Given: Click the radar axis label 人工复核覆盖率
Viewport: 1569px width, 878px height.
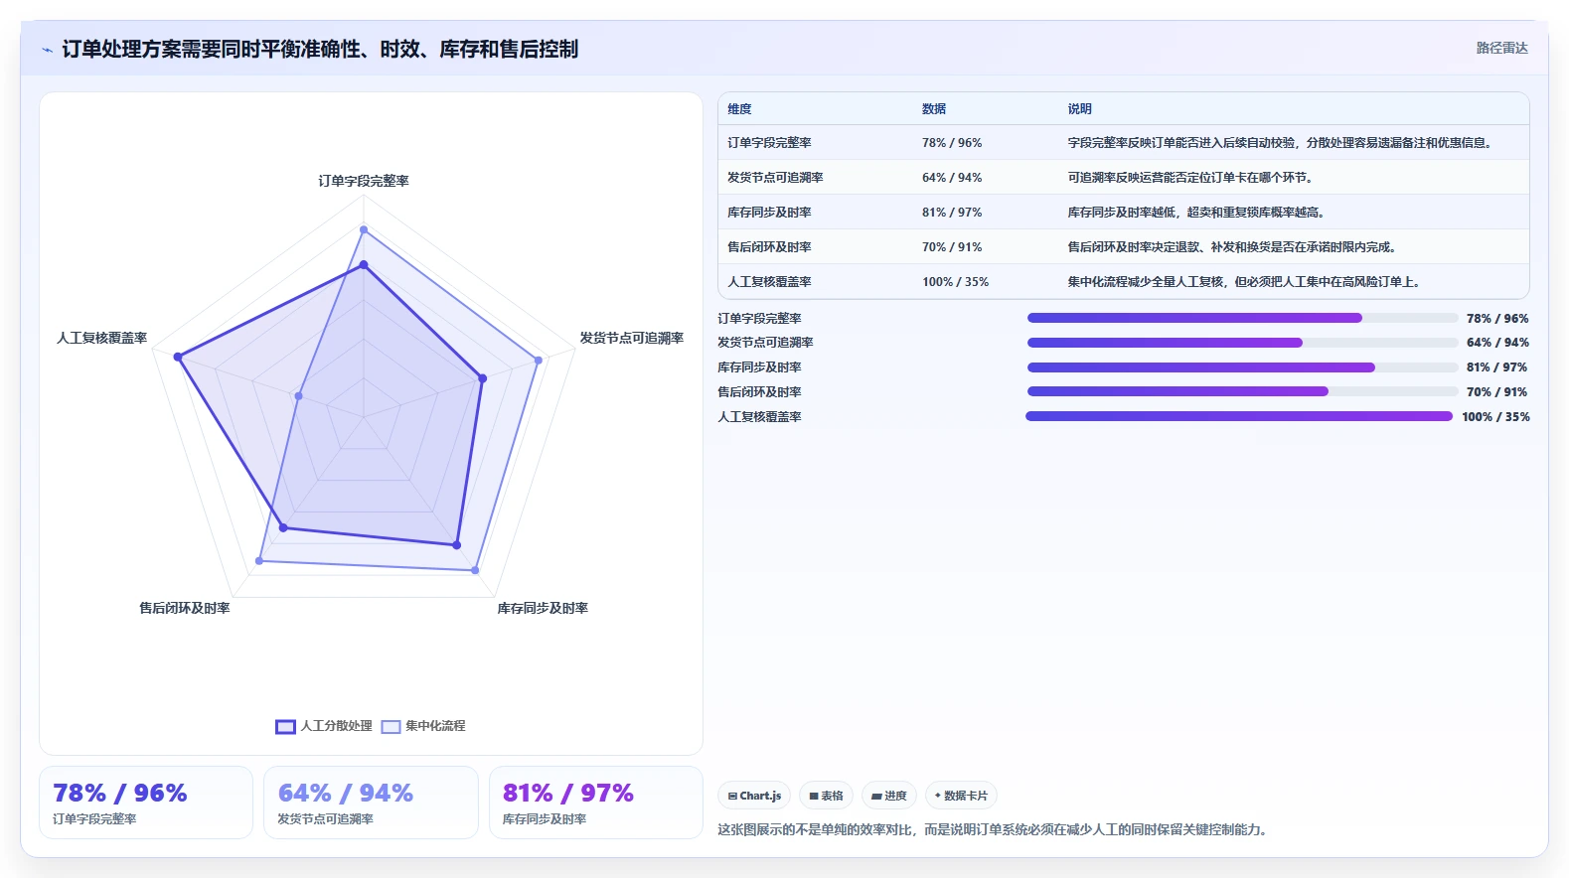Looking at the screenshot, I should [x=101, y=338].
